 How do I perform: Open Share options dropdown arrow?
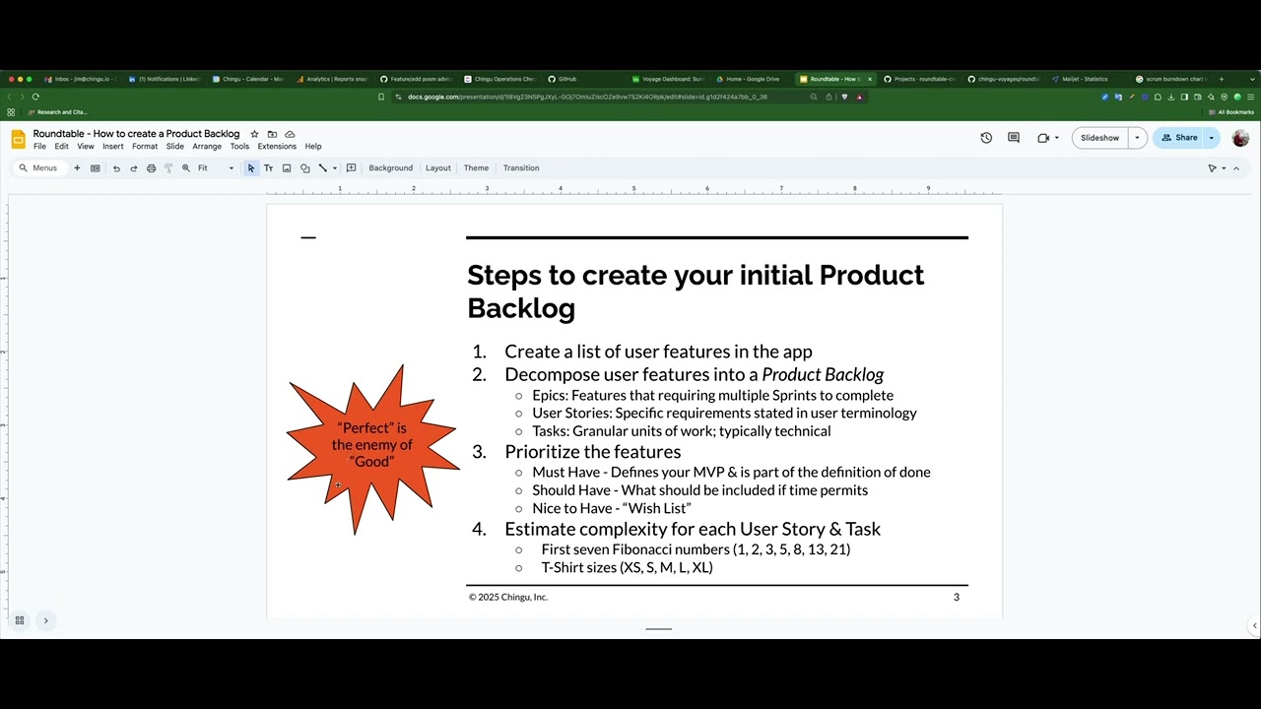coord(1212,138)
